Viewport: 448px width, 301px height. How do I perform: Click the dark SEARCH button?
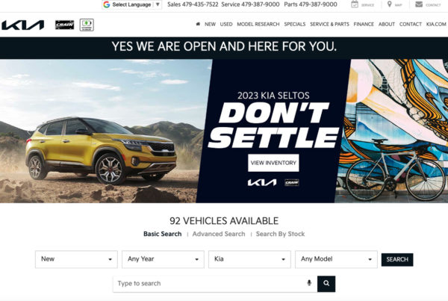(397, 260)
